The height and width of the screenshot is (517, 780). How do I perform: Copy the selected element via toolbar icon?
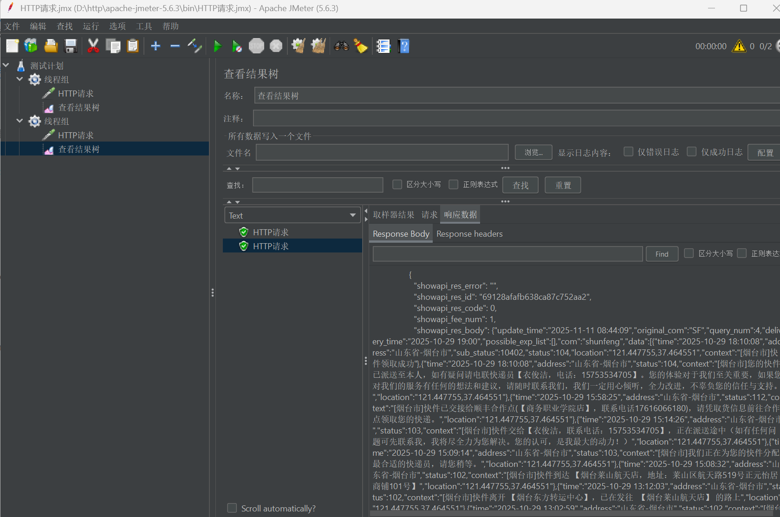point(113,46)
